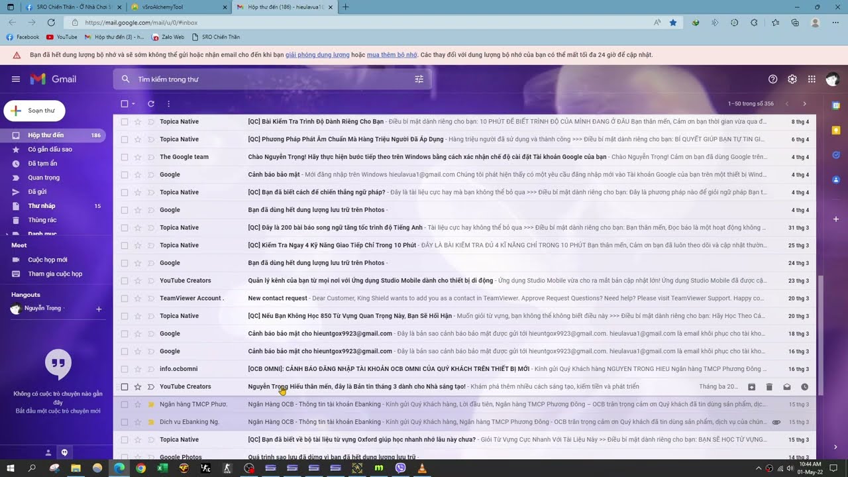This screenshot has height=477, width=848.
Task: Open the Gmail main menu hamburger
Action: pyautogui.click(x=16, y=79)
